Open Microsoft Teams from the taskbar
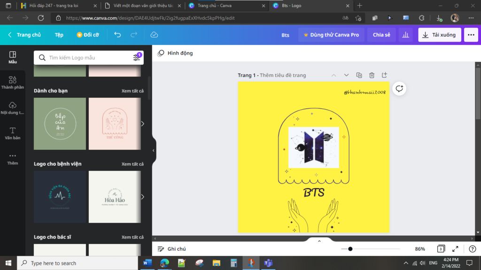The width and height of the screenshot is (481, 270). tap(268, 263)
